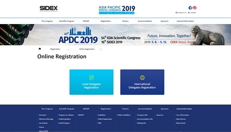The height and width of the screenshot is (132, 231).
Task: Click the Sitemap list icon
Action: pyautogui.click(x=189, y=13)
